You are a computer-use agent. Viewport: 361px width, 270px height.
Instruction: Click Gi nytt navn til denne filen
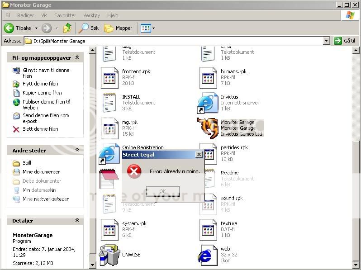pyautogui.click(x=46, y=73)
